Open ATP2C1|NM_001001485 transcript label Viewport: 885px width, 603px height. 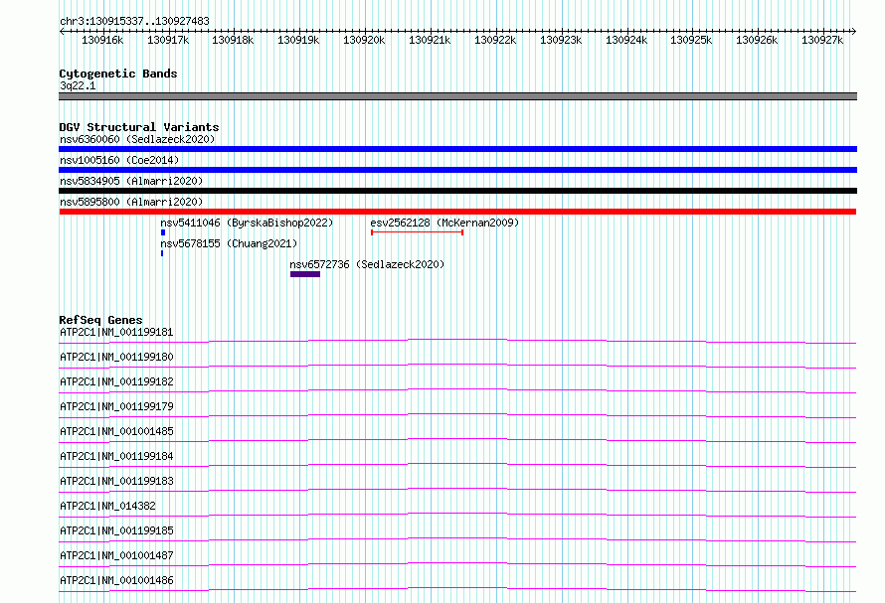click(116, 431)
